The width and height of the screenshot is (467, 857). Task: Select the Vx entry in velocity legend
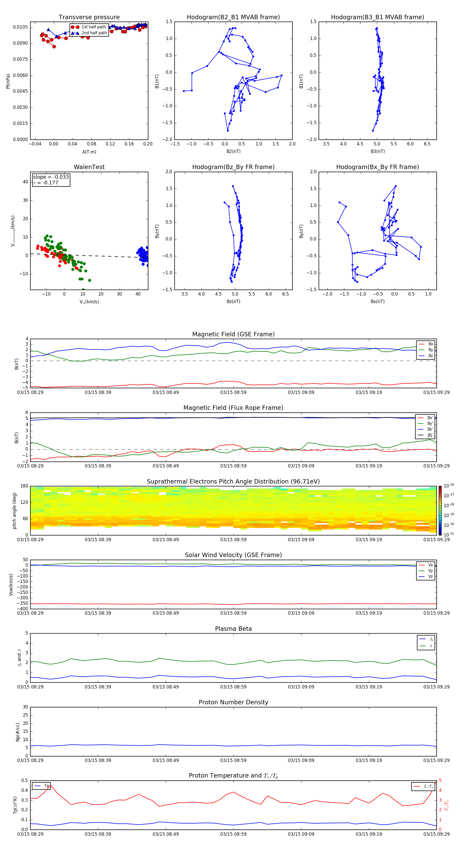tap(426, 565)
